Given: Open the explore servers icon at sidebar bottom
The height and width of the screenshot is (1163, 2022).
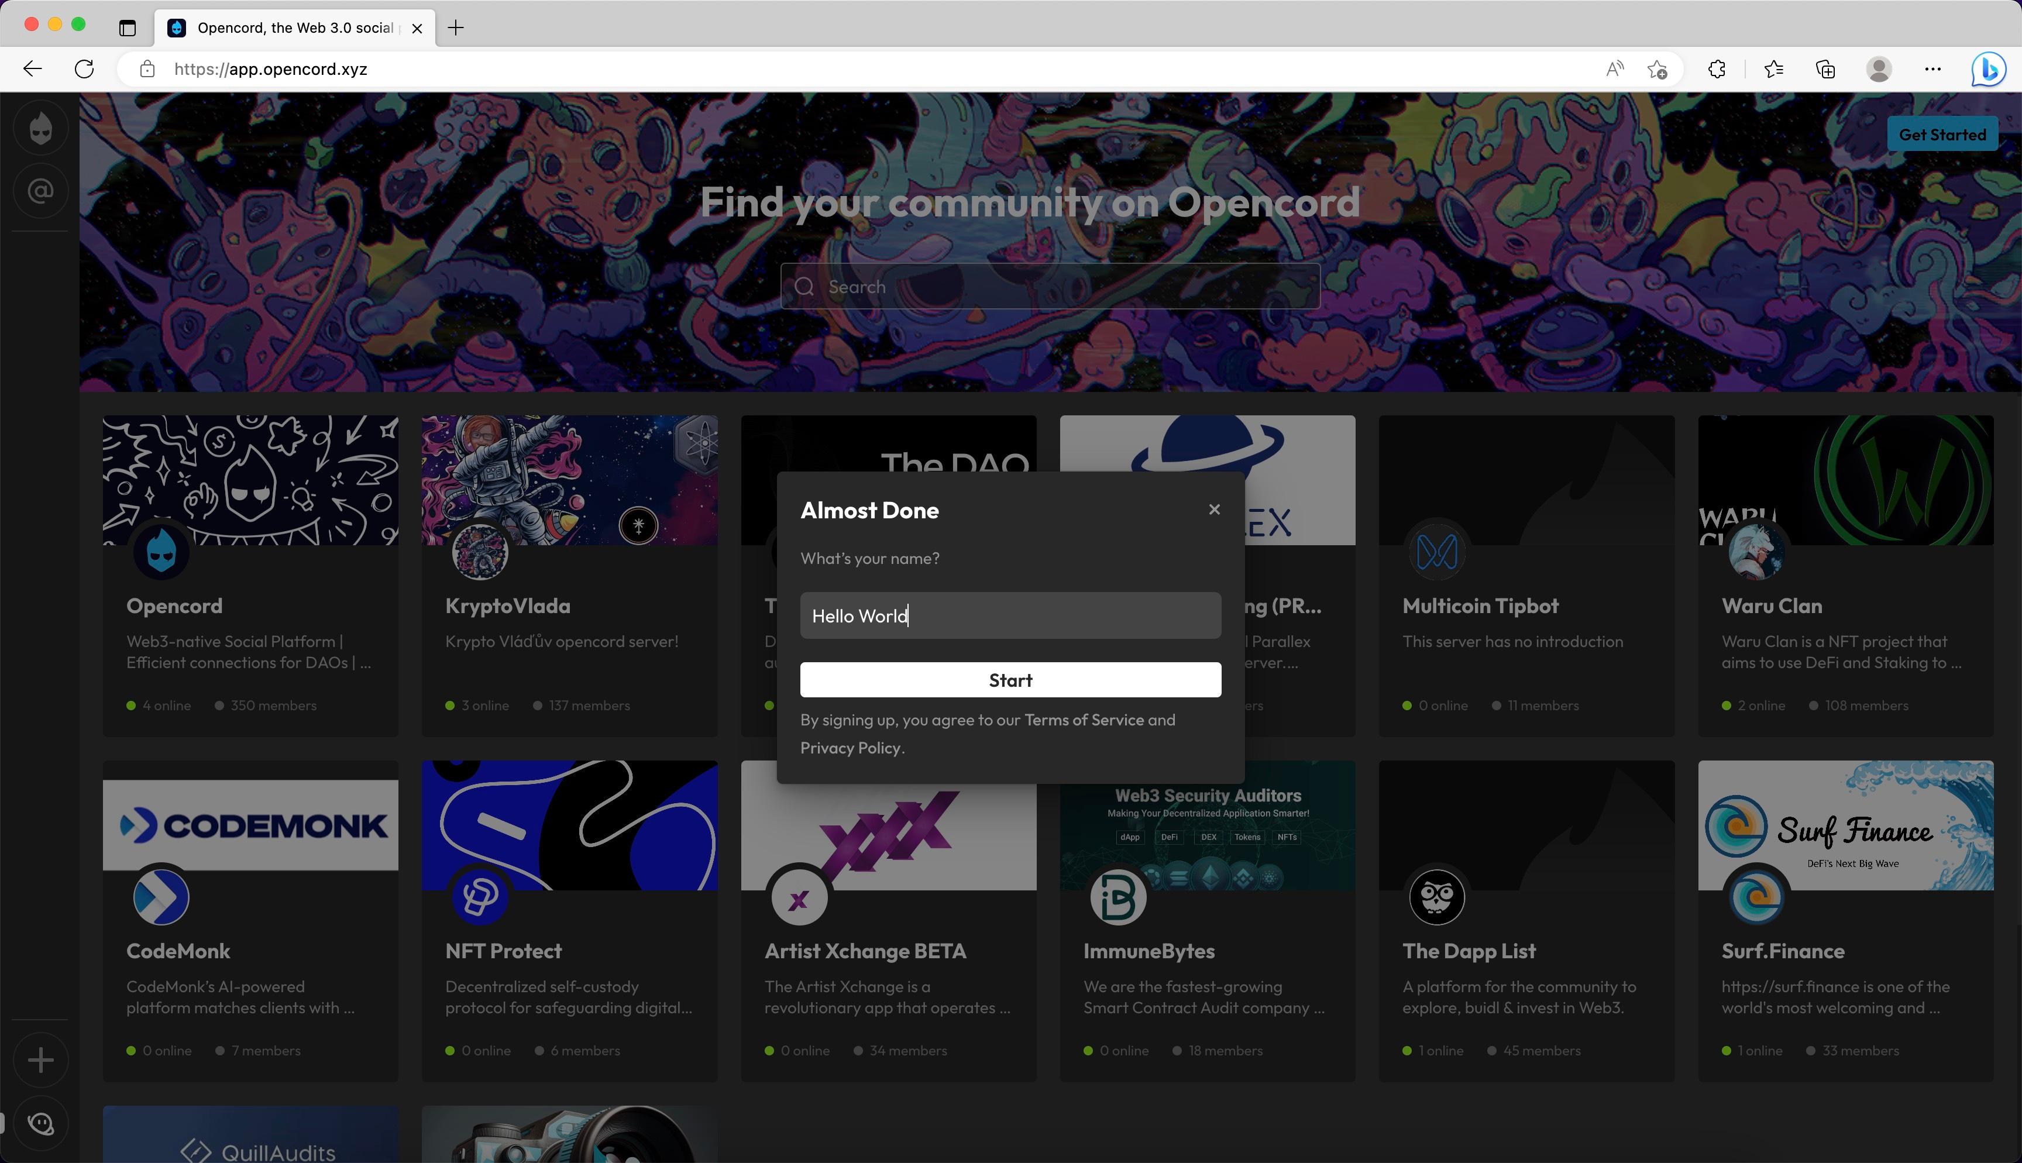Looking at the screenshot, I should point(41,1123).
